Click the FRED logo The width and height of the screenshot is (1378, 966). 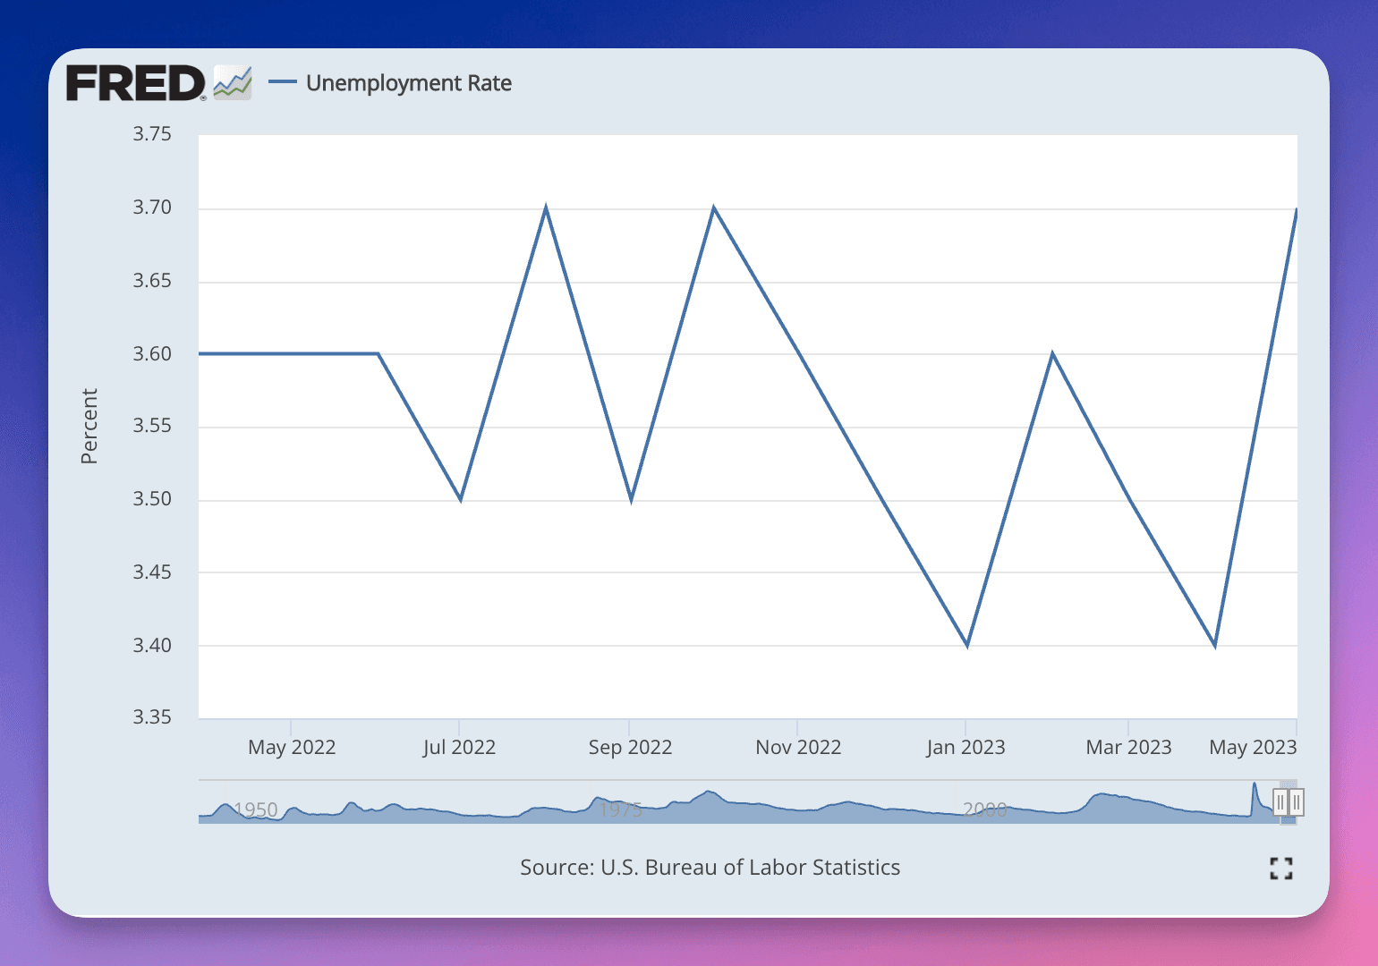click(x=136, y=82)
